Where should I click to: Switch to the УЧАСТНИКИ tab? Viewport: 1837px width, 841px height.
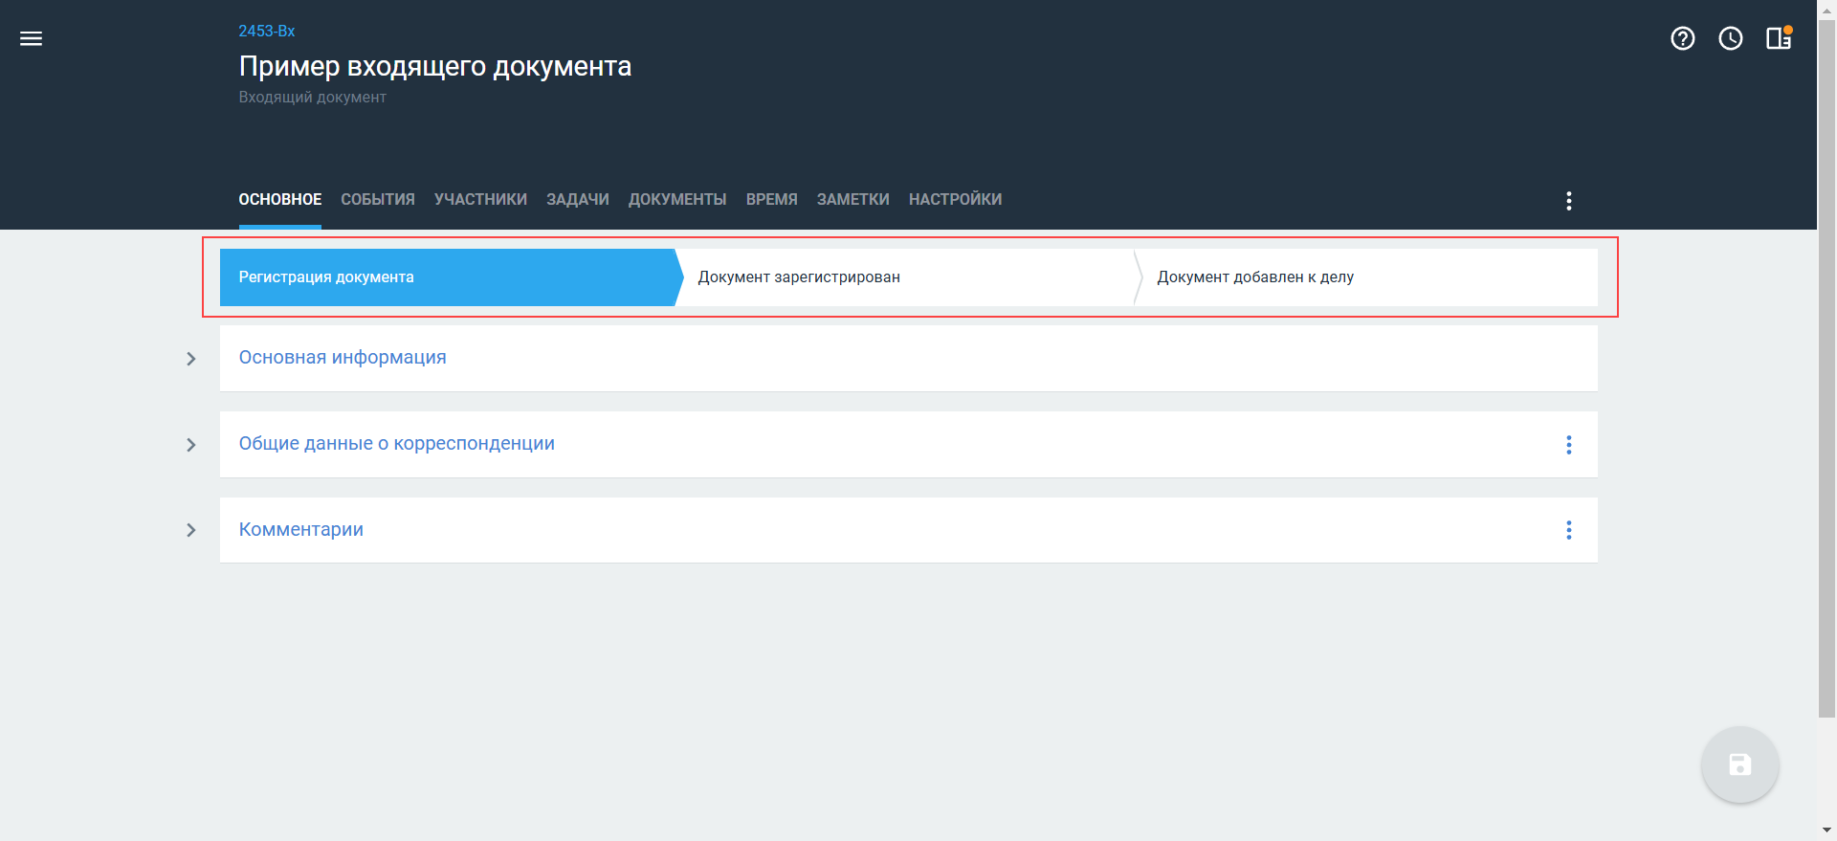click(480, 199)
